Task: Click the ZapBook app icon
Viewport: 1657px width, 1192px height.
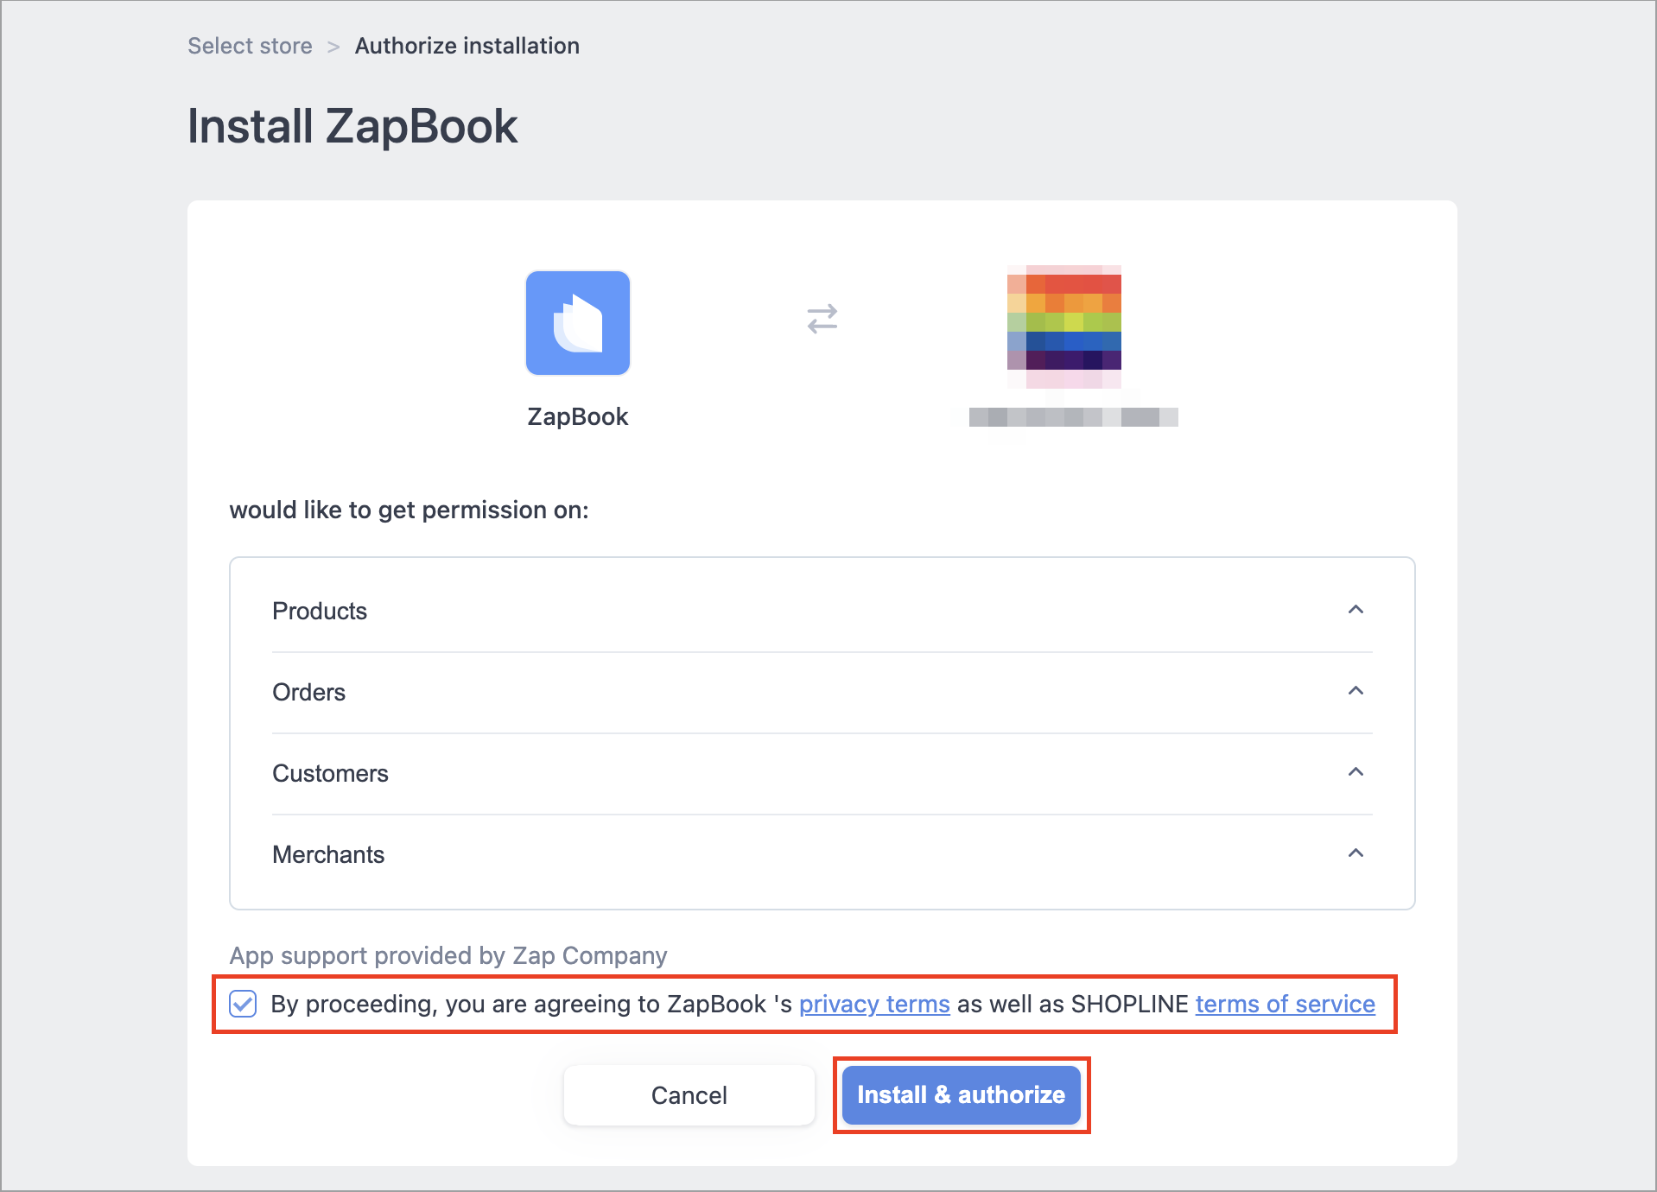Action: [x=578, y=323]
